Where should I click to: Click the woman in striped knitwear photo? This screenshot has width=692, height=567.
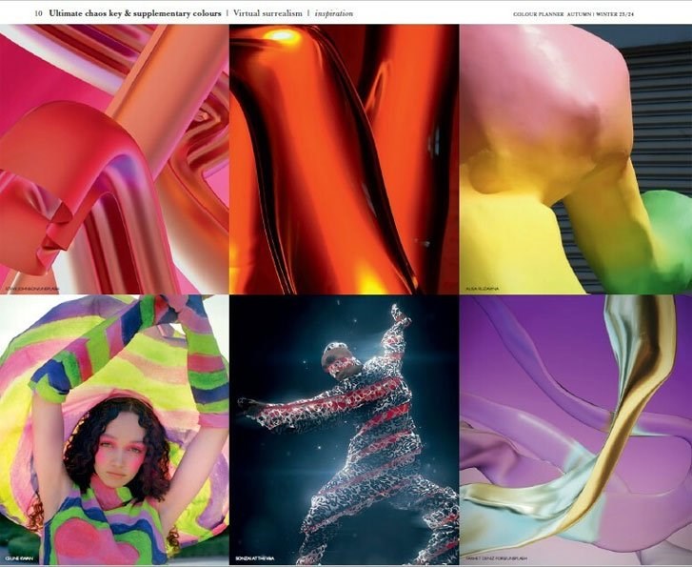tap(114, 429)
